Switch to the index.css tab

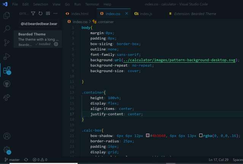click(x=113, y=14)
